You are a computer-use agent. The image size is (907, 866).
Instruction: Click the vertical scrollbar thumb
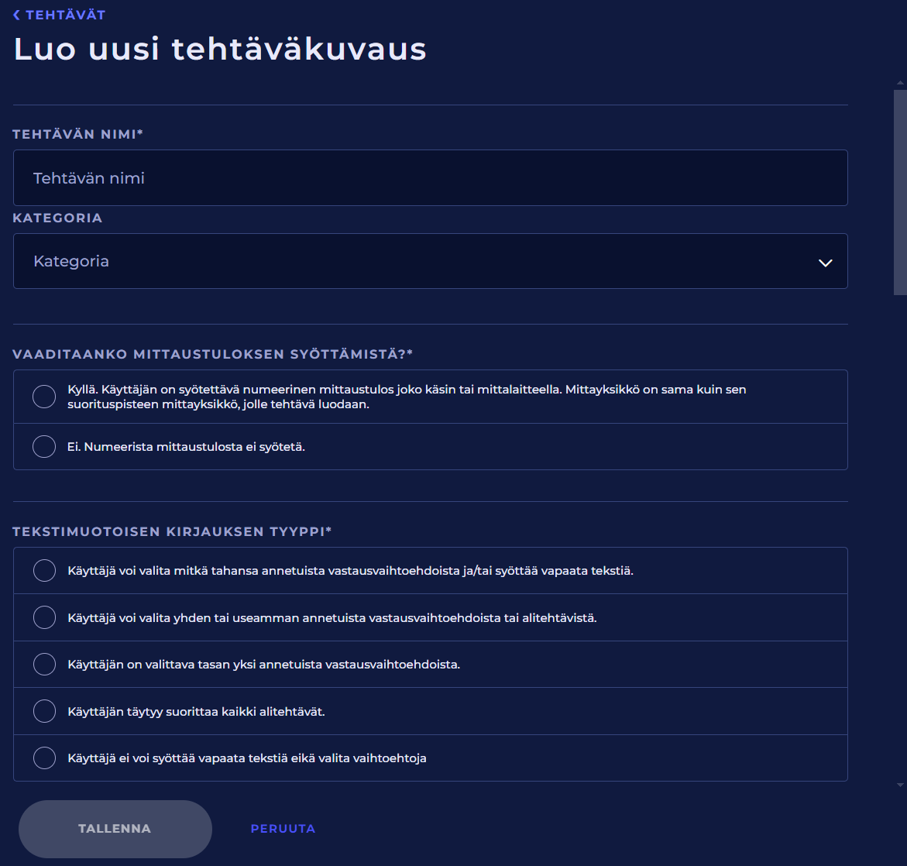pos(899,190)
